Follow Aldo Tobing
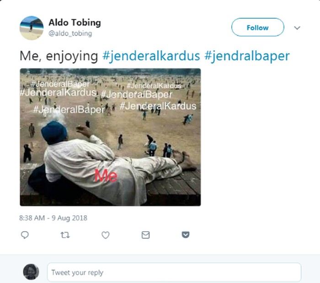This screenshot has width=320, height=283. tap(257, 27)
